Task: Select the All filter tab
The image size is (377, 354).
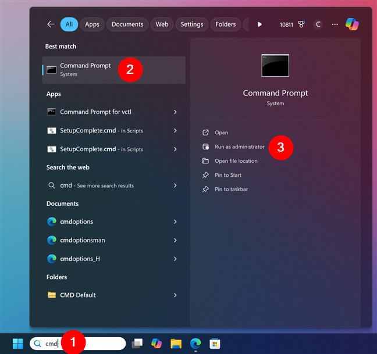Action: click(69, 24)
